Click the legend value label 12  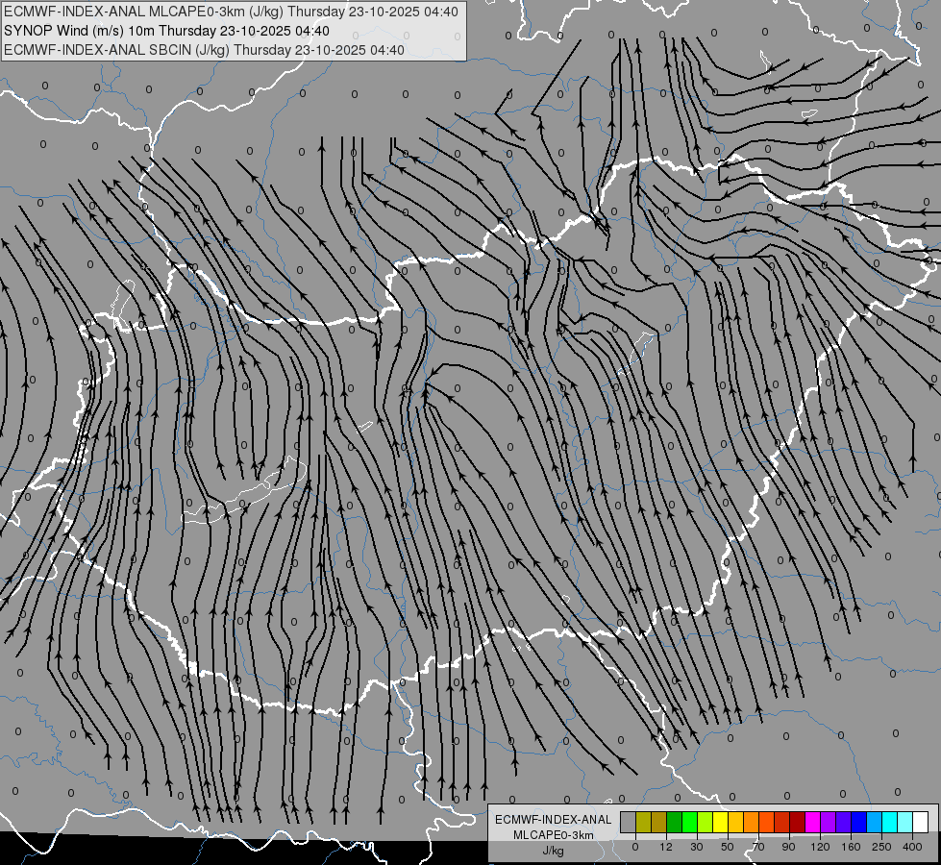665,847
